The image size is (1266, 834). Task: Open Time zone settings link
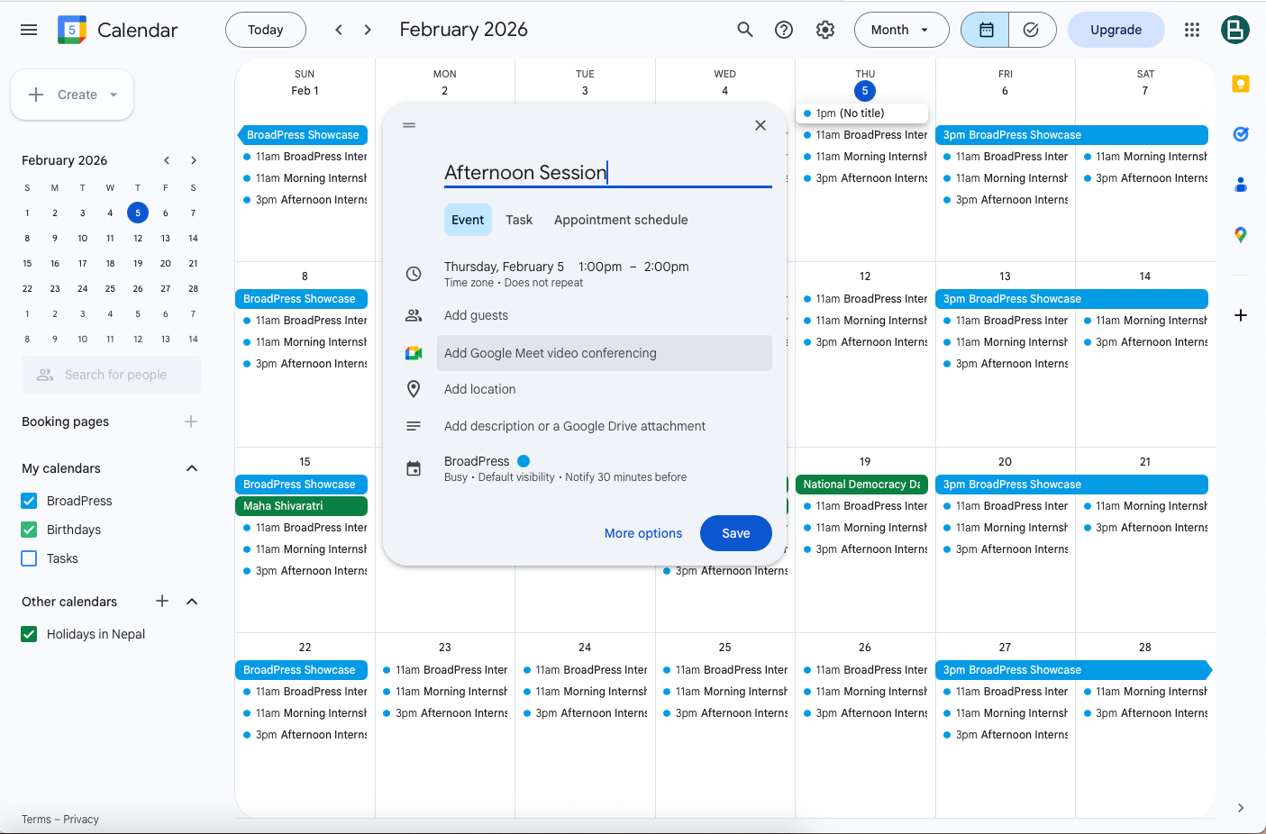(x=469, y=283)
